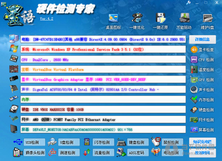222x161 pixels.
Task: Click the computer icon beside 电脑 row
Action: 14,38
